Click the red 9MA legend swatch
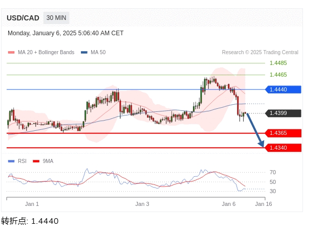Viewport: 326px width, 233px height. tap(36, 161)
